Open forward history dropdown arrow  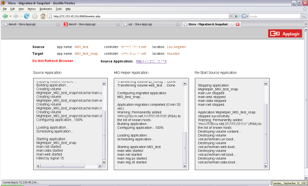tap(21, 16)
